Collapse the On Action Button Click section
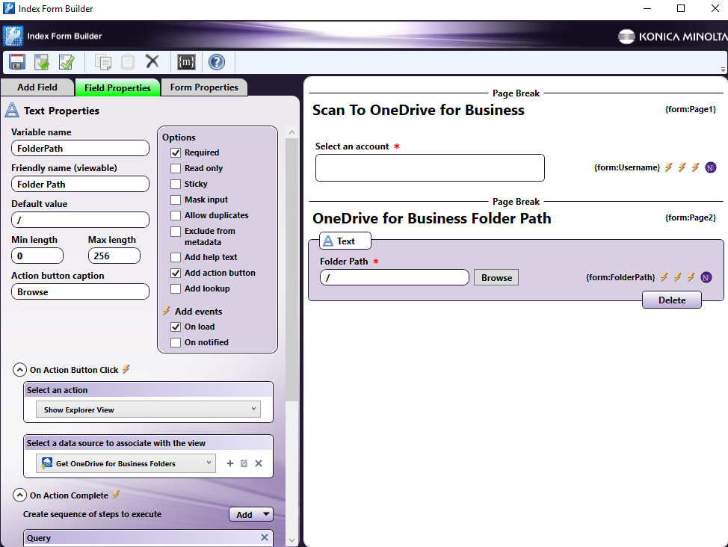Image resolution: width=728 pixels, height=547 pixels. pyautogui.click(x=19, y=370)
